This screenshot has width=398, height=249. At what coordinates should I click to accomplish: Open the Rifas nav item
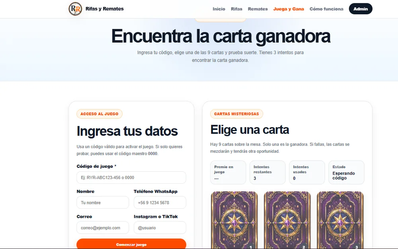[236, 9]
